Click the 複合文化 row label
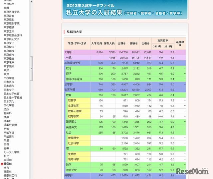Screen dimensions: 213x179 tap(71, 170)
